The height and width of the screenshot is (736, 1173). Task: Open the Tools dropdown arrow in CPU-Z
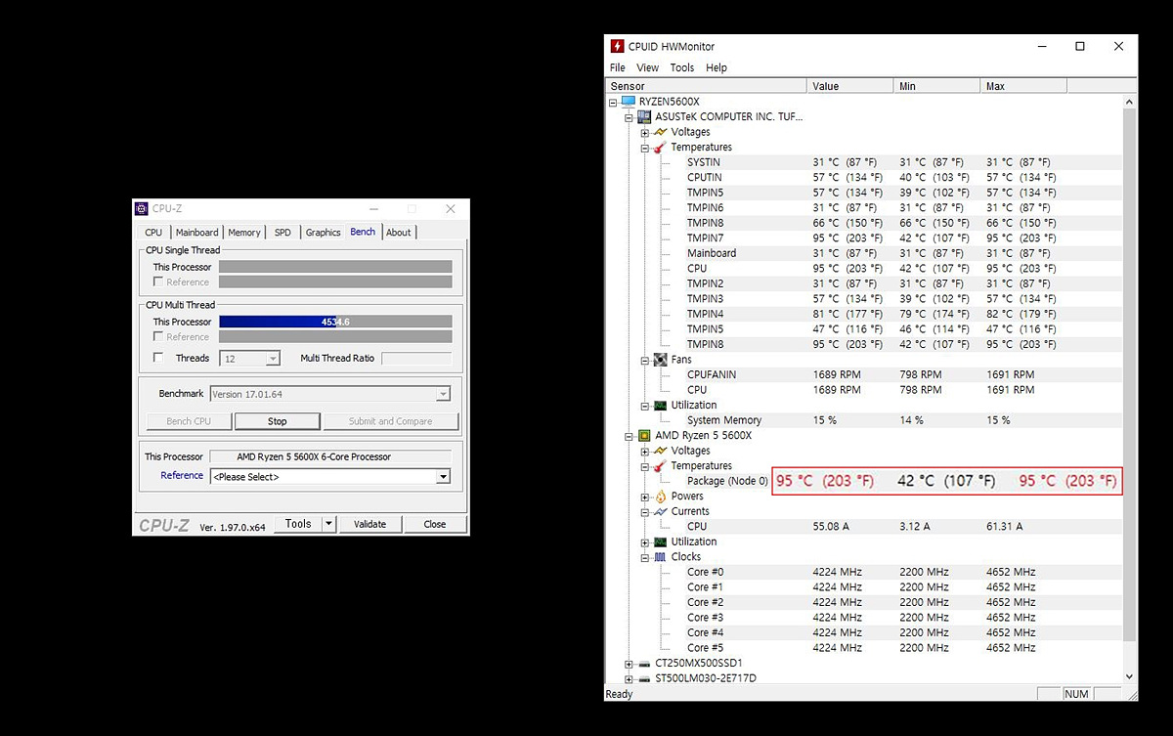click(328, 524)
